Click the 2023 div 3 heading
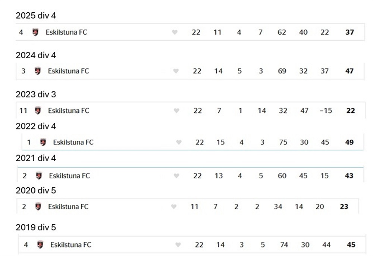373x256 pixels. [36, 94]
